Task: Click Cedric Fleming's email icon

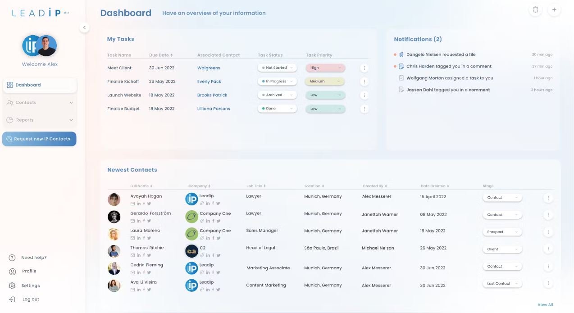Action: pyautogui.click(x=132, y=272)
